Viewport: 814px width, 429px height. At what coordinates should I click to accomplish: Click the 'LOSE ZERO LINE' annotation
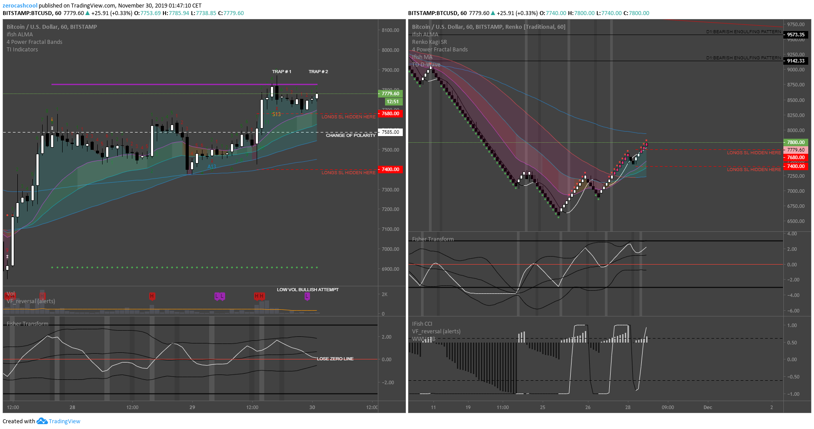(335, 359)
